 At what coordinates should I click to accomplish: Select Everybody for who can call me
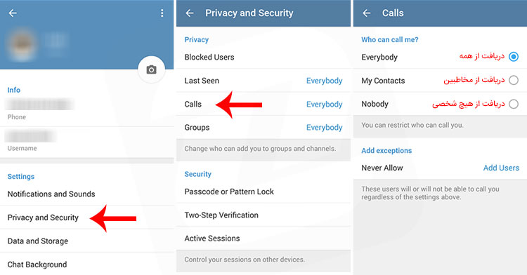514,57
